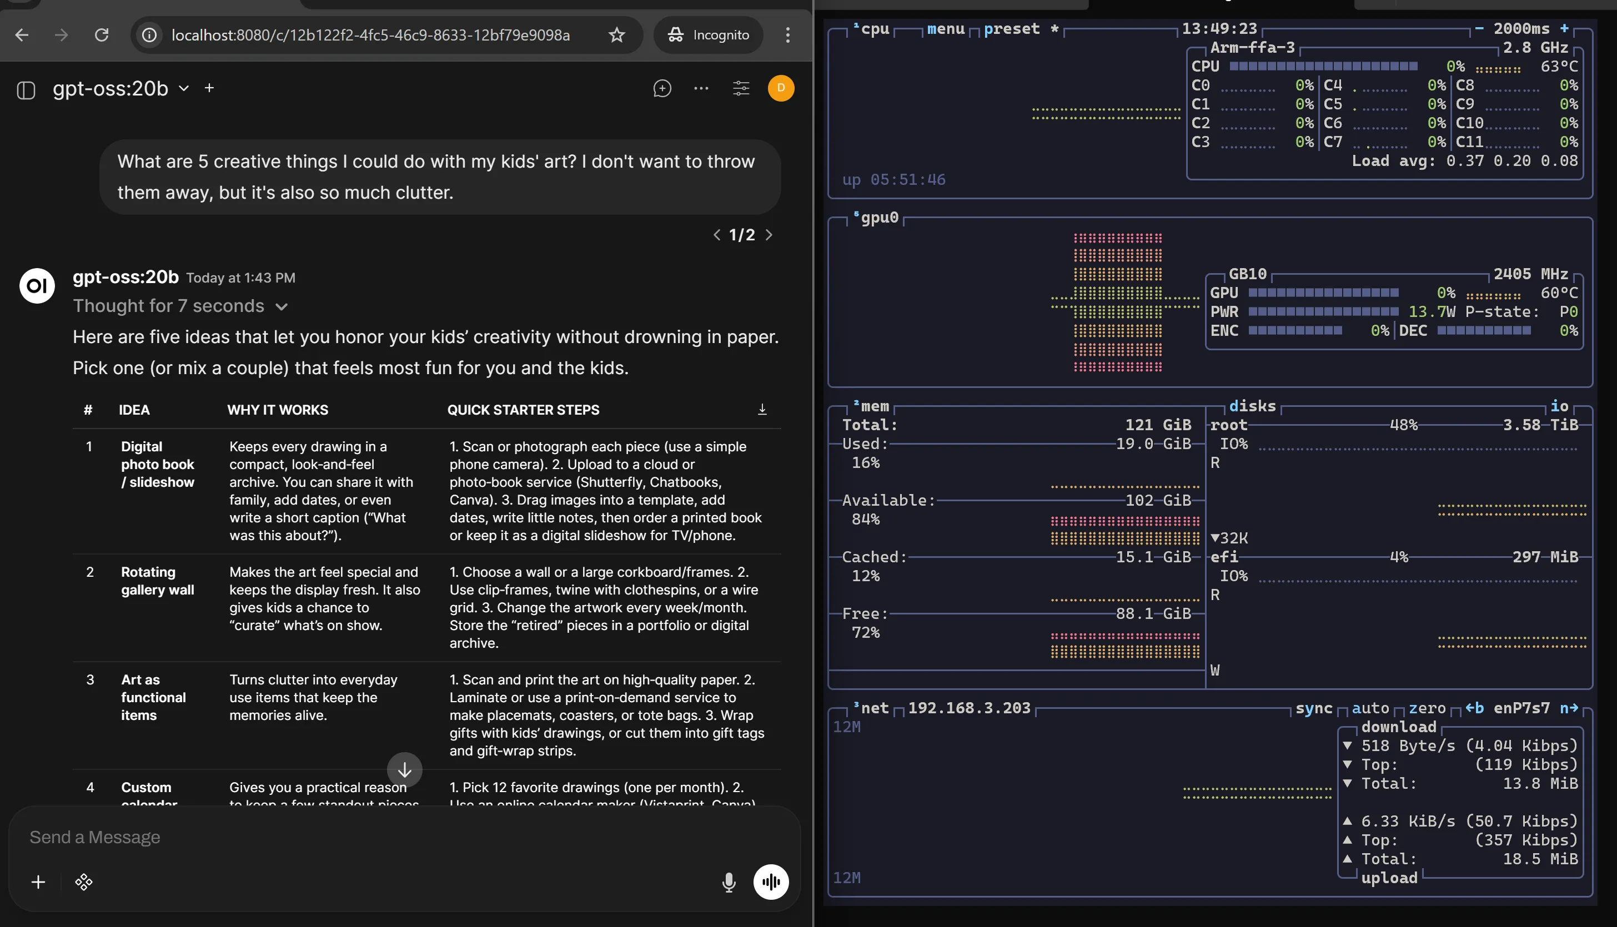This screenshot has width=1617, height=927.
Task: Start a new chat via the speech-bubble plus icon
Action: click(662, 88)
